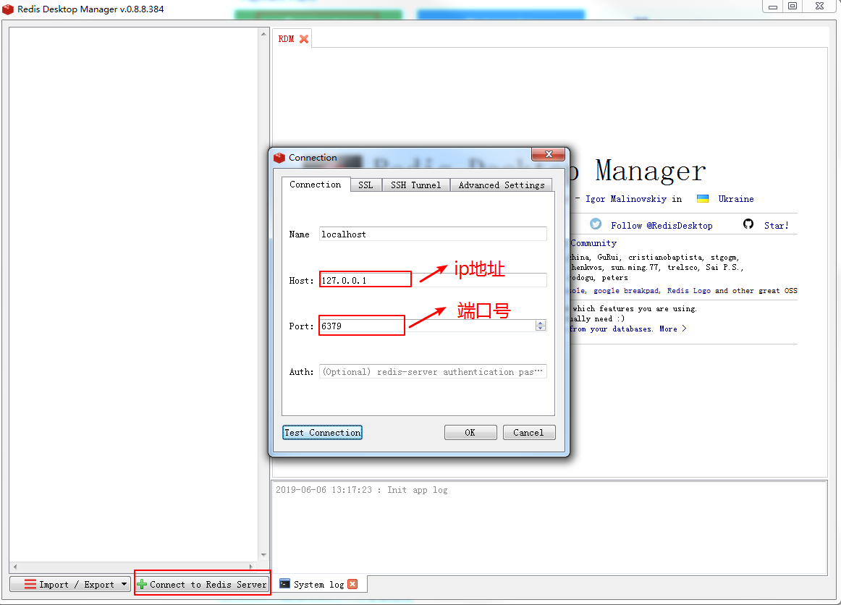Open the Advanced Settings tab

pos(501,185)
